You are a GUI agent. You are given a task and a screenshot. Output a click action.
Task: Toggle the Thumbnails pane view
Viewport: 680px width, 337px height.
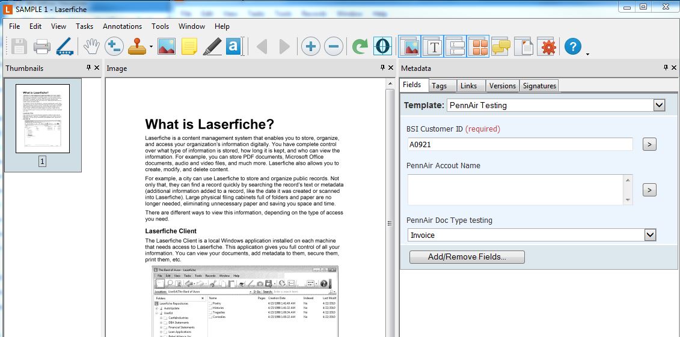pyautogui.click(x=478, y=46)
